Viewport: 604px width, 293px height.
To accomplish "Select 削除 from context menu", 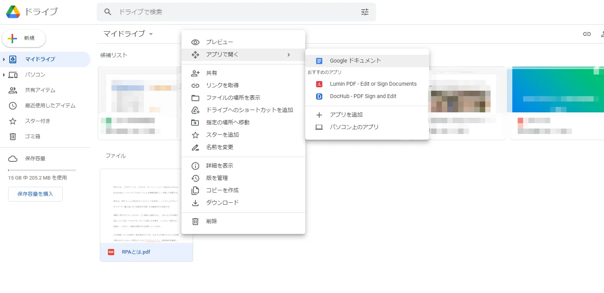I will click(x=243, y=221).
